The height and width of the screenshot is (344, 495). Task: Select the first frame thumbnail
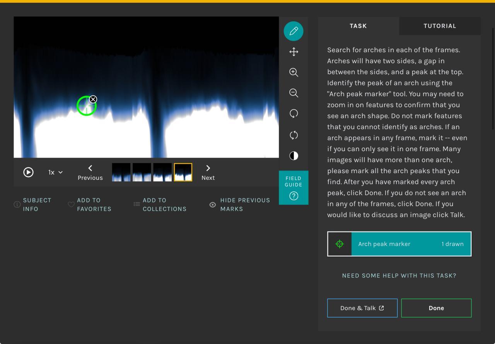point(121,172)
